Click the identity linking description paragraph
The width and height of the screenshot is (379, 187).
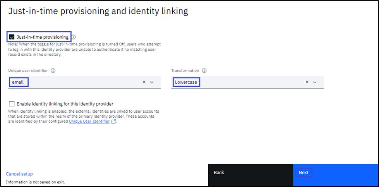point(83,116)
